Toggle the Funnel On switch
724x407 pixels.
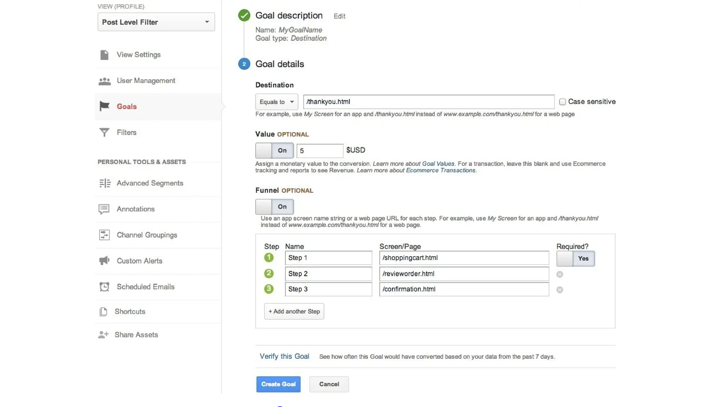274,207
